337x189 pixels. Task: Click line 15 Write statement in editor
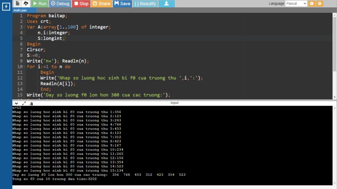click(x=98, y=95)
